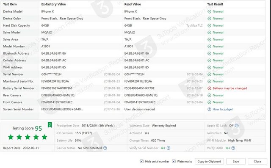
Task: Copy the report with Copy to Clipboard
Action: point(209,161)
